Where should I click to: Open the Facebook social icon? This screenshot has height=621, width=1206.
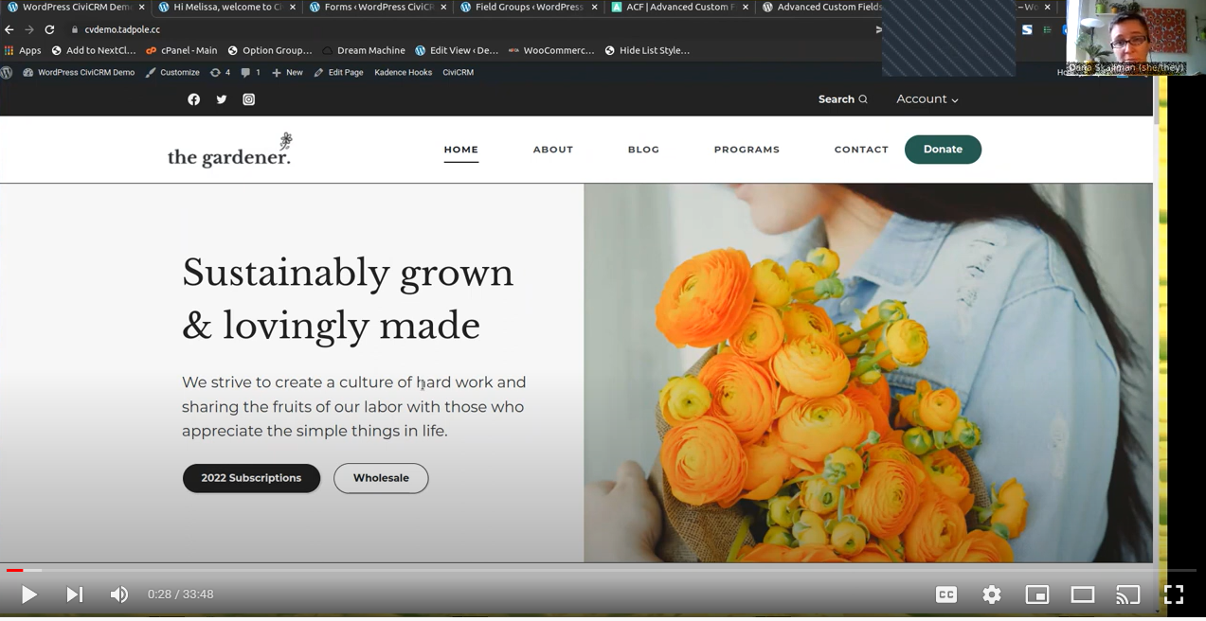[193, 99]
